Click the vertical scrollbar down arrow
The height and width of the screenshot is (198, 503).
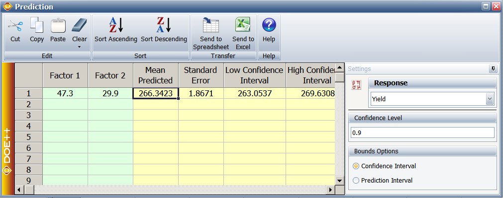[x=339, y=181]
